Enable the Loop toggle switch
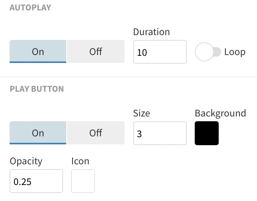 (x=208, y=52)
